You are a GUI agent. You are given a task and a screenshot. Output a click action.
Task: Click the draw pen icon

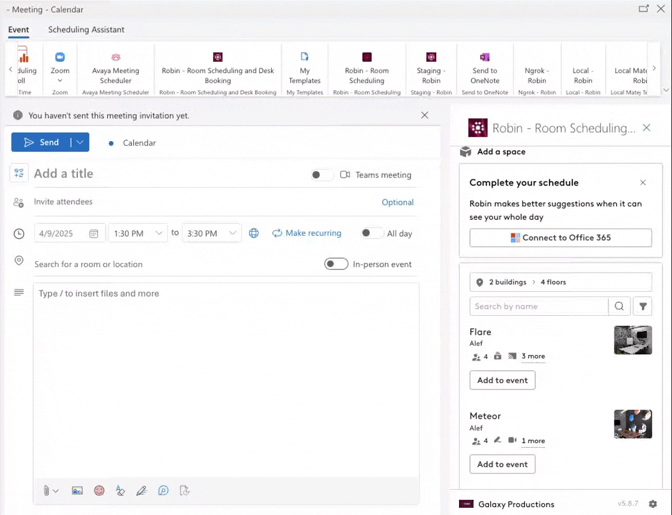[142, 490]
